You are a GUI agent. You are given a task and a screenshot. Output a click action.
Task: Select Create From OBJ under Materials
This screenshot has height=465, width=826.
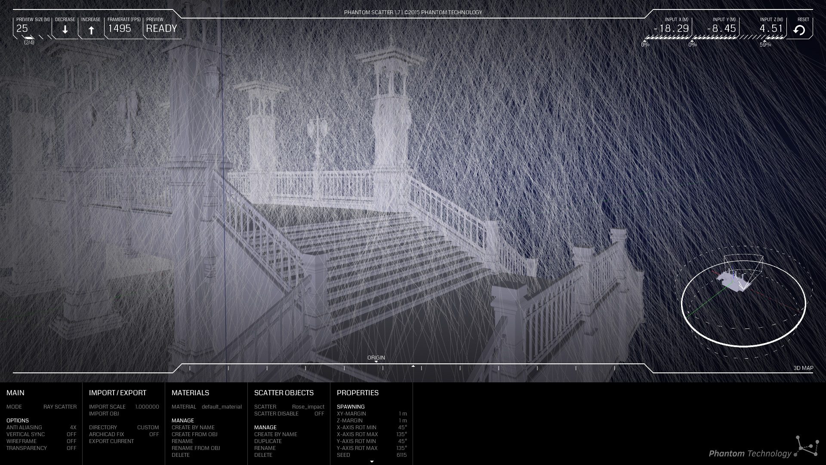194,434
